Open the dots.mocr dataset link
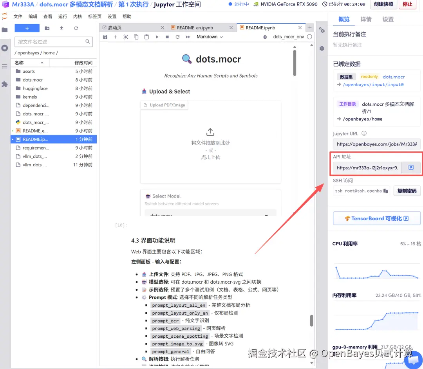Screen dimensions: 423x369 [x=394, y=77]
